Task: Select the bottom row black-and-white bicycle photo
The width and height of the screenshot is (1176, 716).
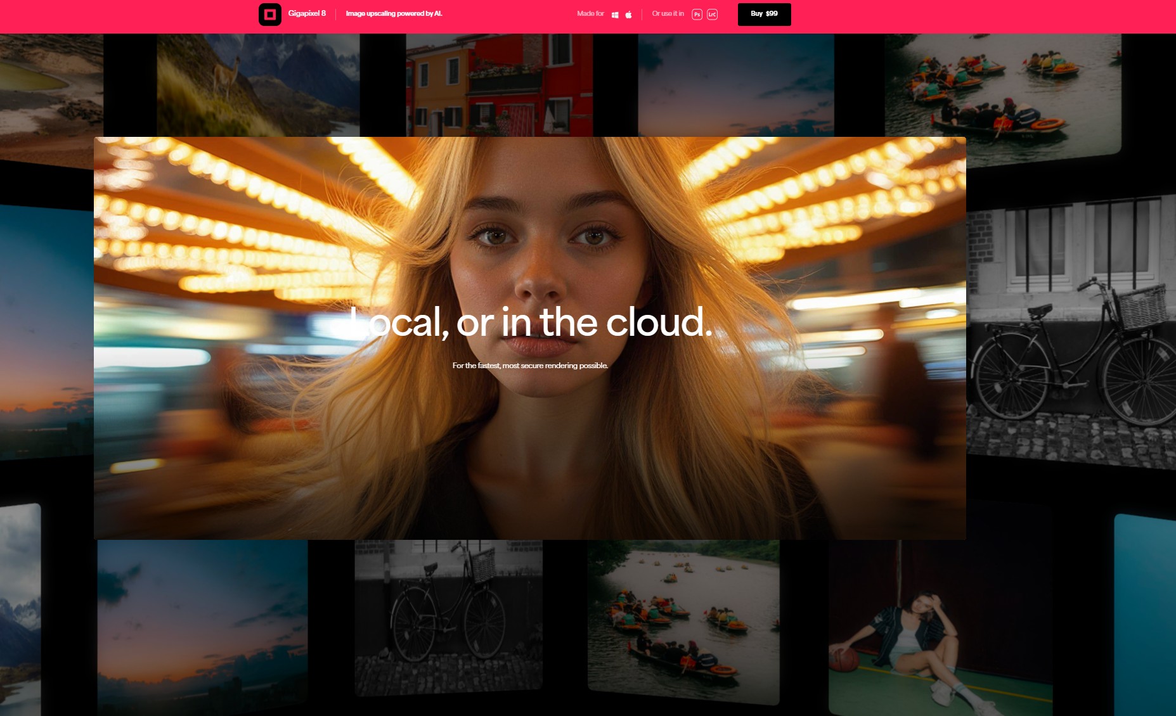Action: 448,615
